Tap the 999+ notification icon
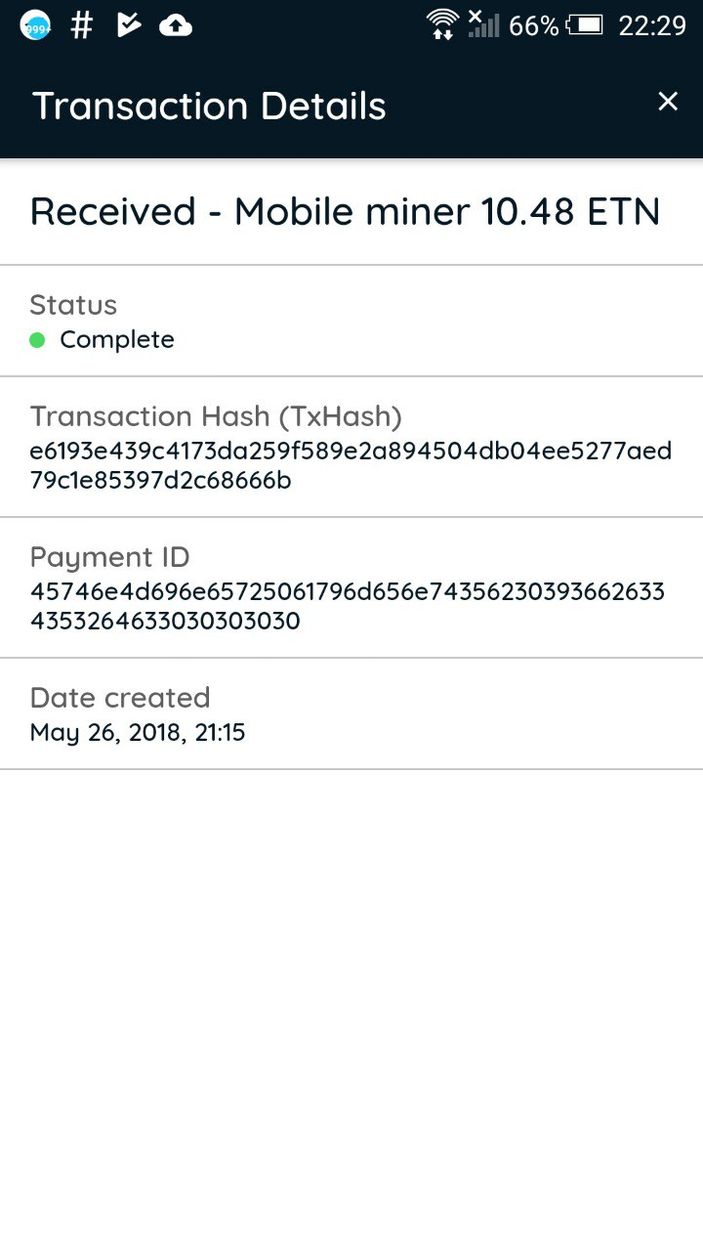This screenshot has width=703, height=1251. coord(36,25)
